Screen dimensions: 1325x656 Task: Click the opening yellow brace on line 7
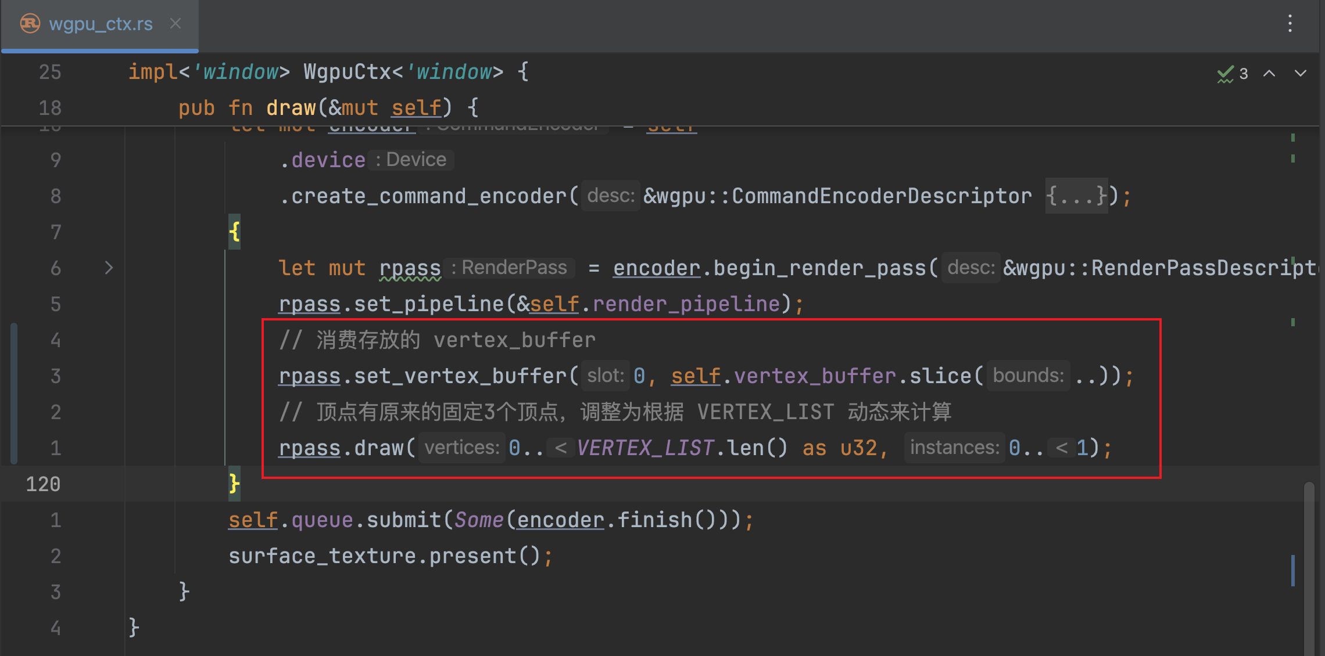pos(234,232)
